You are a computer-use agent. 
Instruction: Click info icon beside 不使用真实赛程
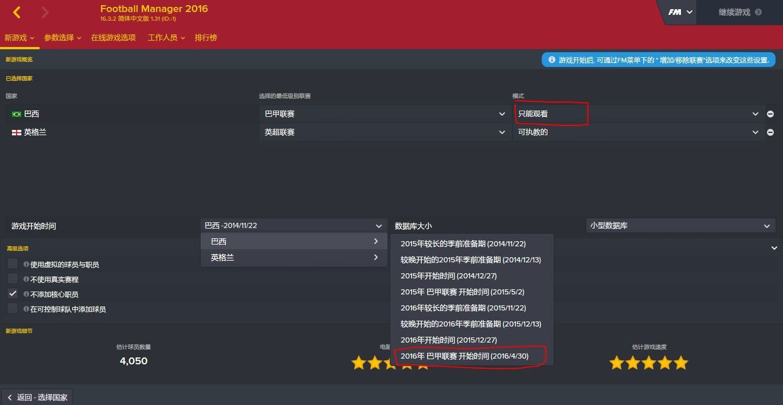click(26, 280)
